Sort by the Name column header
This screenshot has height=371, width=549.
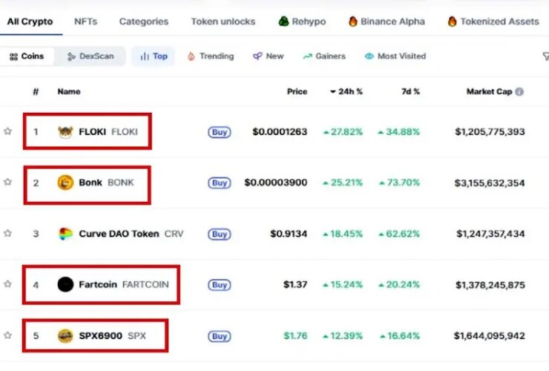[x=69, y=92]
